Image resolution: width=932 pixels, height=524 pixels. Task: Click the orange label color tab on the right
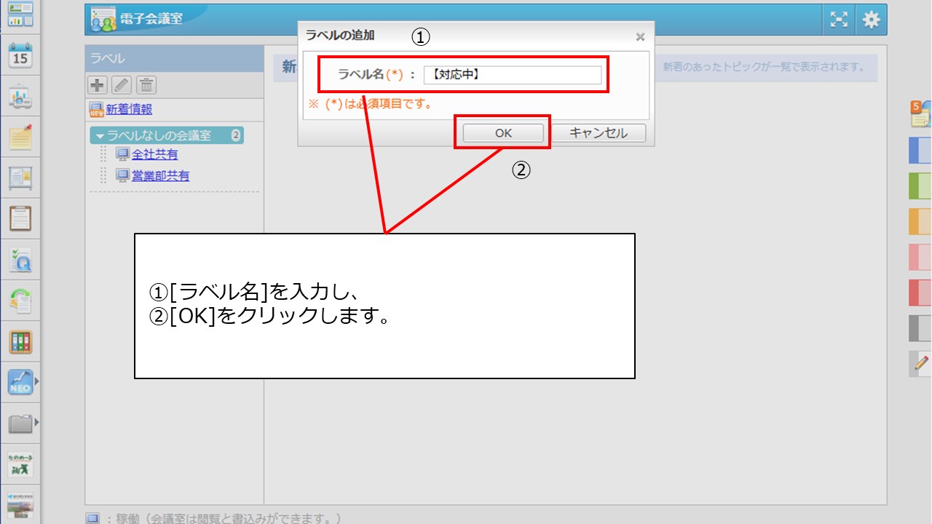pos(919,217)
